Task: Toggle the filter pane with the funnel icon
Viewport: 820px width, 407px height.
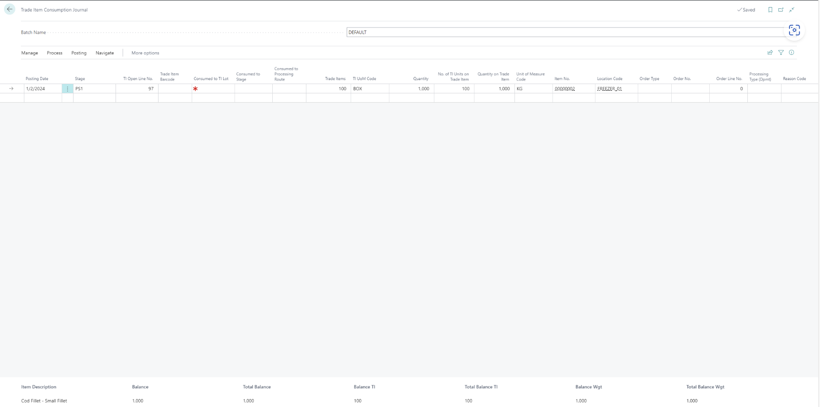Action: point(781,53)
